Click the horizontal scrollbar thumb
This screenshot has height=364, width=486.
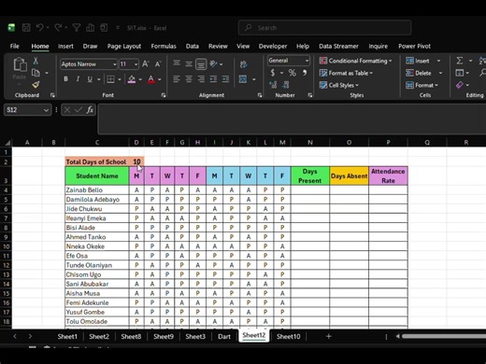[444, 336]
